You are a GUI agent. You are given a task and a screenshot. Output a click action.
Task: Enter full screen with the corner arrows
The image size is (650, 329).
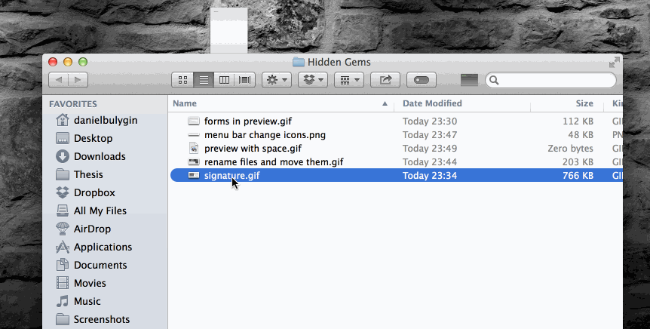(615, 62)
